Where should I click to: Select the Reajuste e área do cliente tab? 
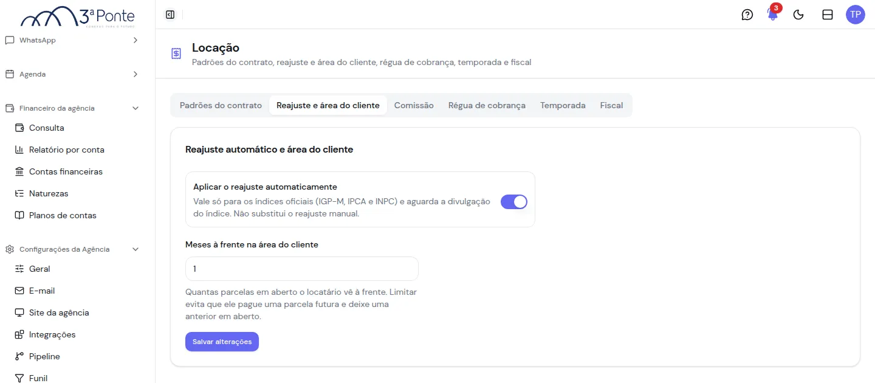pos(328,105)
